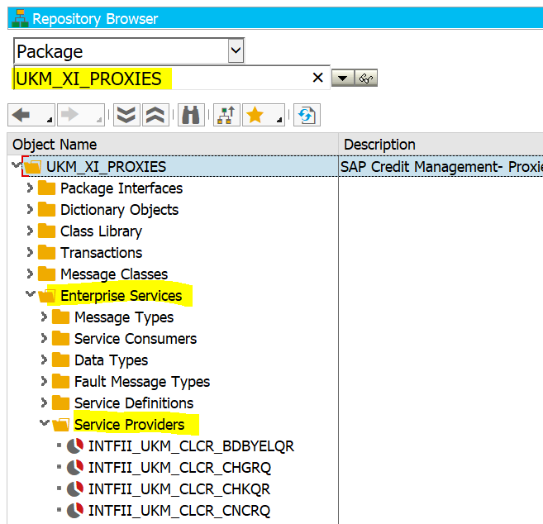This screenshot has height=524, width=543.
Task: Clear the package name with the X button
Action: pos(317,78)
